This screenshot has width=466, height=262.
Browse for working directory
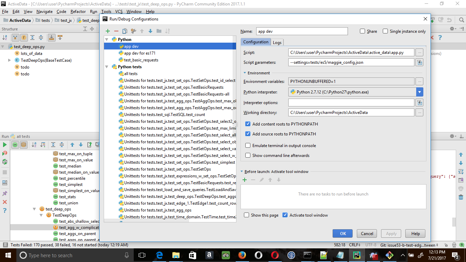[x=420, y=113]
